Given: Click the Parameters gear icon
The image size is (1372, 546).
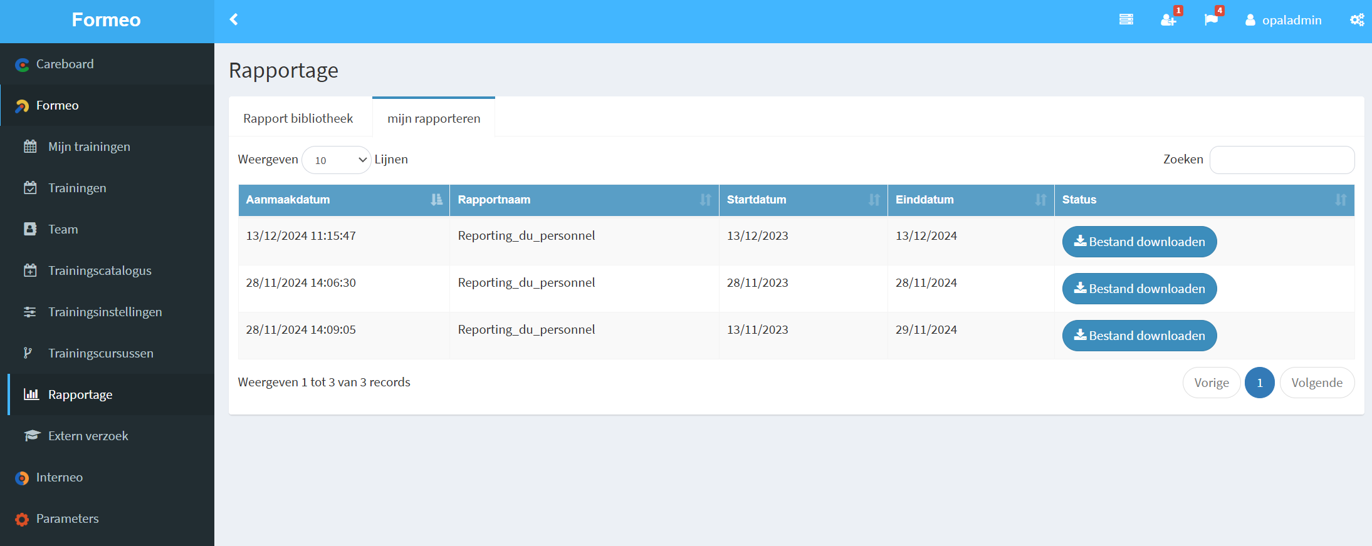Looking at the screenshot, I should [22, 519].
